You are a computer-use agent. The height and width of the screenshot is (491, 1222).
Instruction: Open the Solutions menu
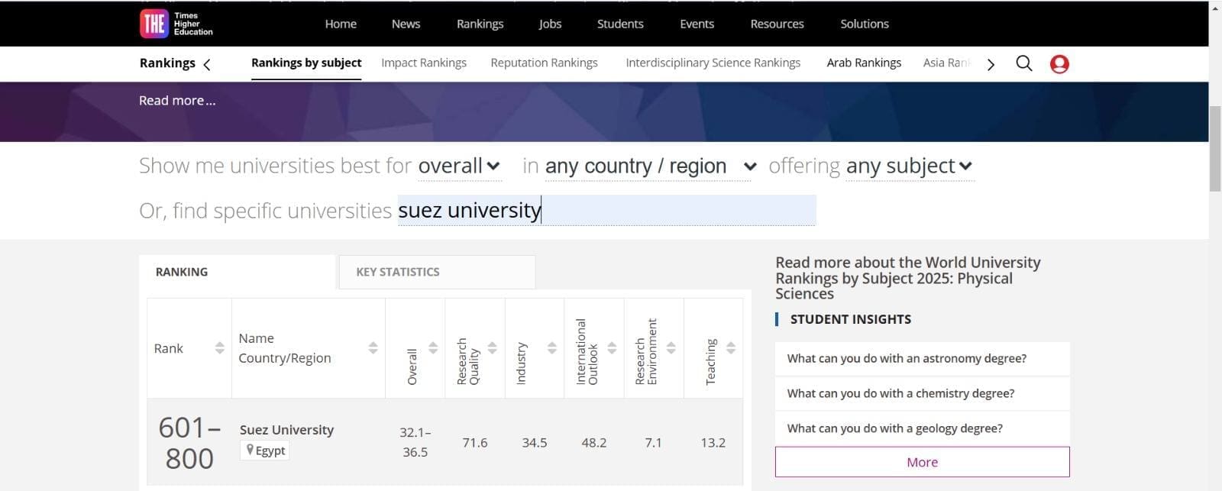click(865, 24)
